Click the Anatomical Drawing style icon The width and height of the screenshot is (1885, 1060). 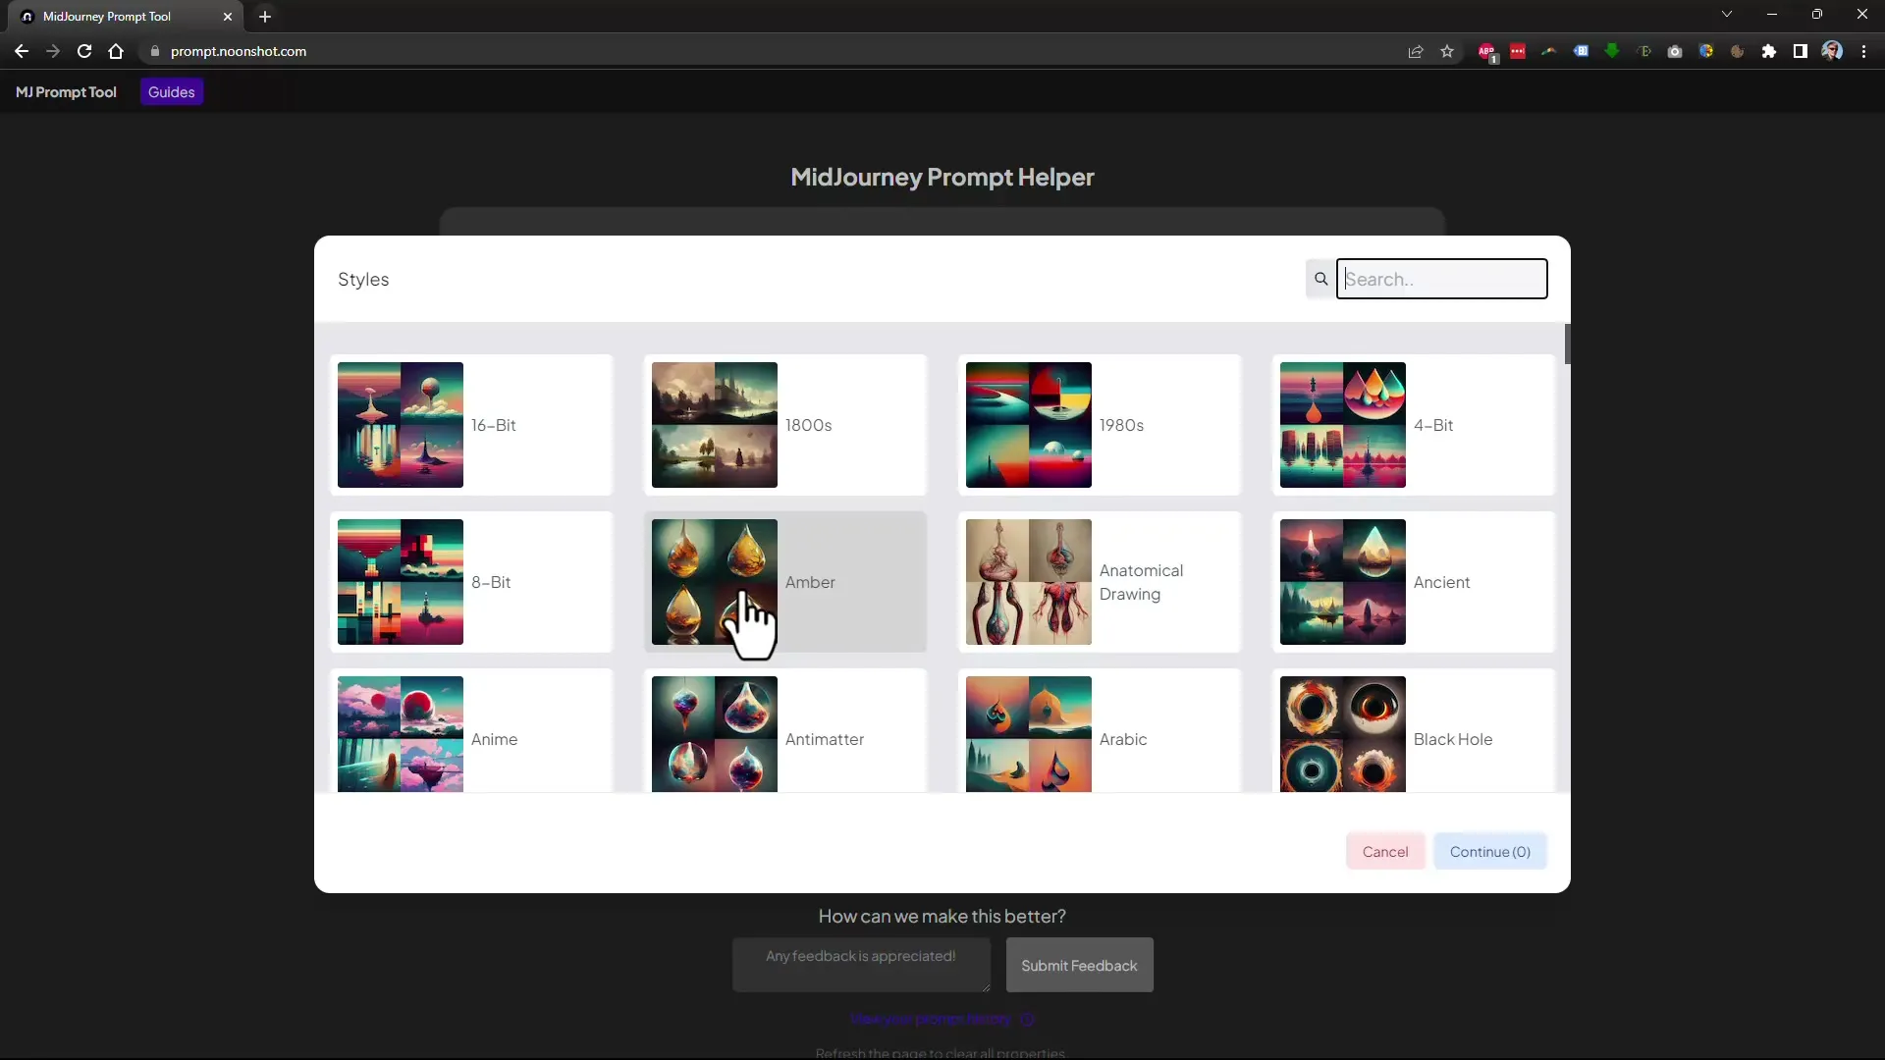pyautogui.click(x=1027, y=581)
